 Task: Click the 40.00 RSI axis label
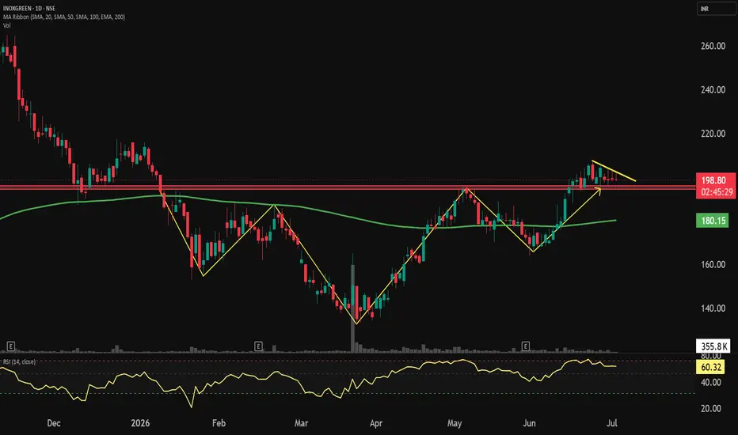[711, 382]
